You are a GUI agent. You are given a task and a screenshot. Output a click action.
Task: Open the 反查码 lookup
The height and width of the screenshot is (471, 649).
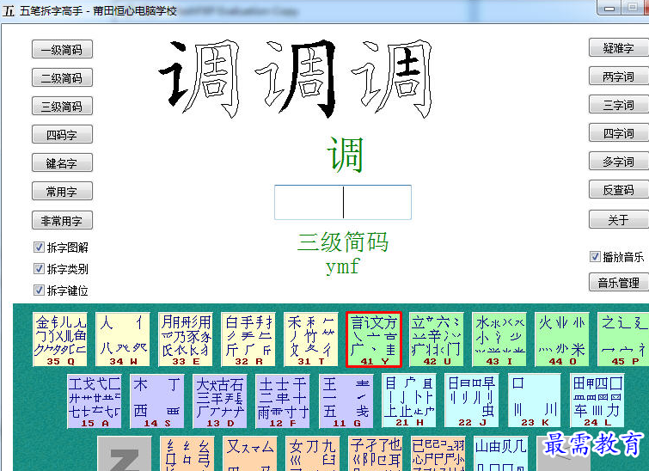click(618, 190)
